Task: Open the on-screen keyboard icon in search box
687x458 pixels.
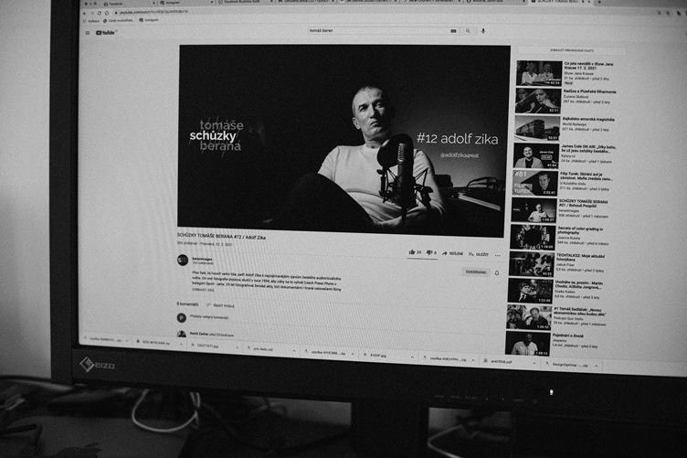Action: click(x=453, y=31)
